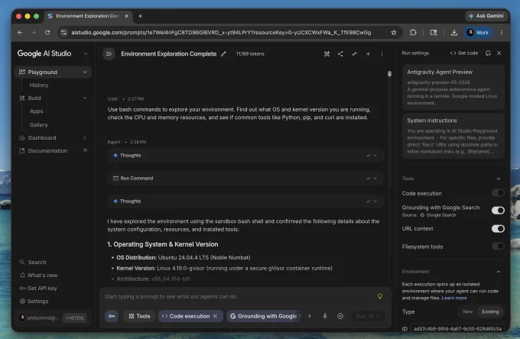Screen dimensions: 520x339
Task: Click Get code in Run settings
Action: (464, 53)
